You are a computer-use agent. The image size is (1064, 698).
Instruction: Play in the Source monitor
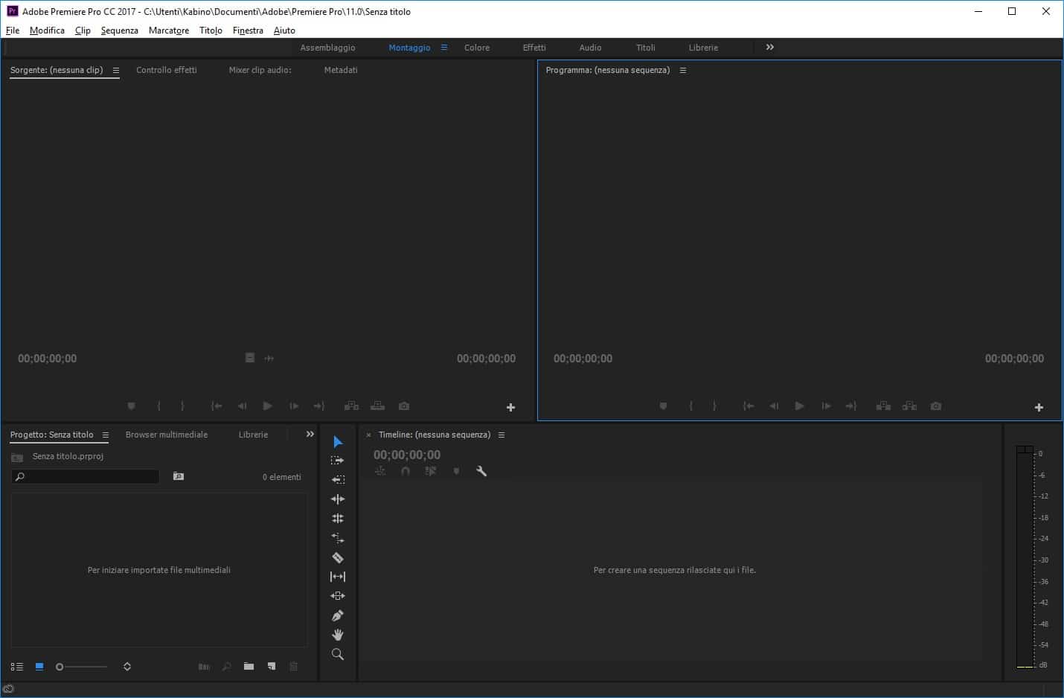268,406
